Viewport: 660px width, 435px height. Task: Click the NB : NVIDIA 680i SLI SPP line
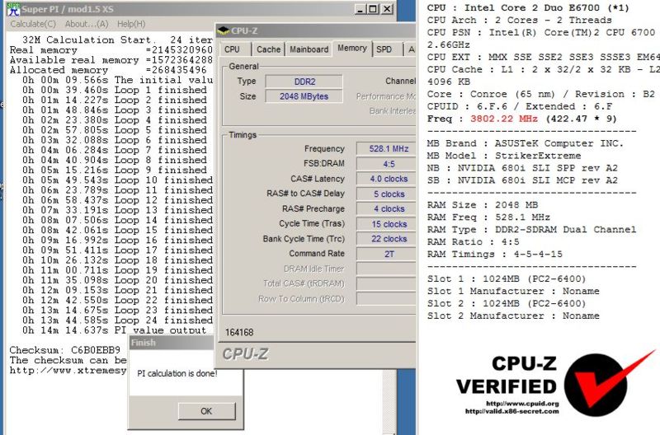(522, 168)
